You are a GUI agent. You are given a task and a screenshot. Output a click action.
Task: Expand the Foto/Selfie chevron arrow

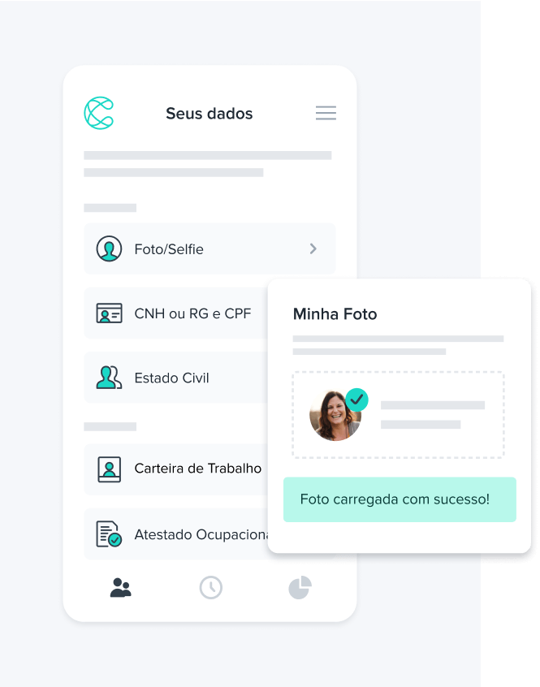click(313, 248)
